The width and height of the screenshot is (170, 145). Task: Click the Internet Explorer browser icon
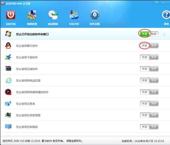pyautogui.click(x=8, y=80)
